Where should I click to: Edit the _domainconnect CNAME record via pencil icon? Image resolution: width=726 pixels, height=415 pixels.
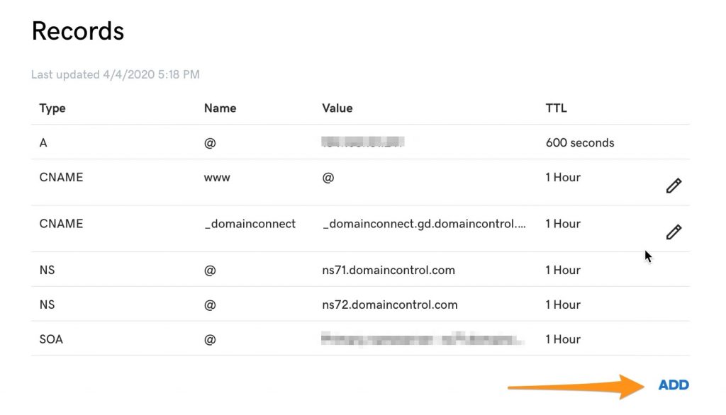672,232
